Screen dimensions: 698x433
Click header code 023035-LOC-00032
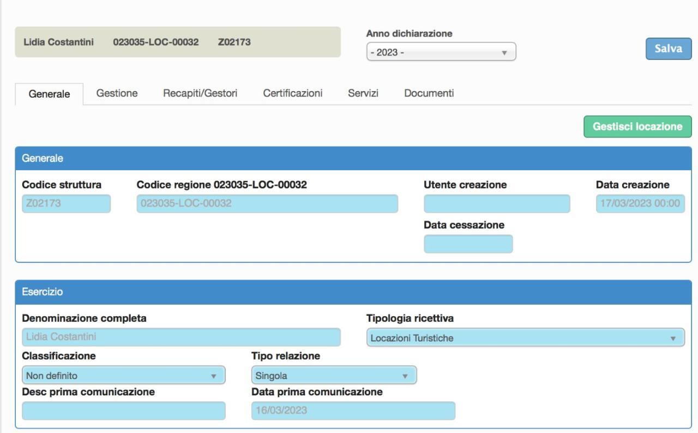[155, 43]
